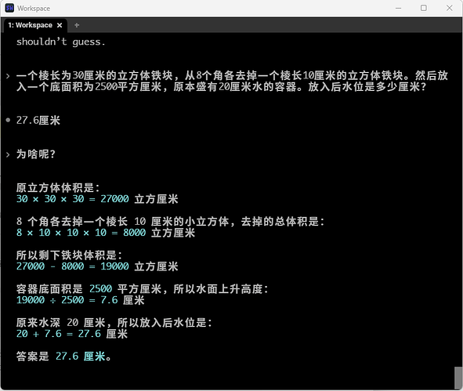The height and width of the screenshot is (391, 463).
Task: Click the question line starting "一个棱长为30厘米"
Action: point(232,75)
